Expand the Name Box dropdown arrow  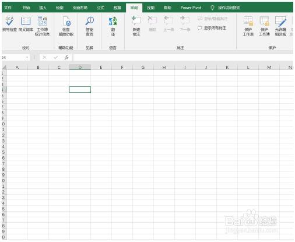click(27, 57)
